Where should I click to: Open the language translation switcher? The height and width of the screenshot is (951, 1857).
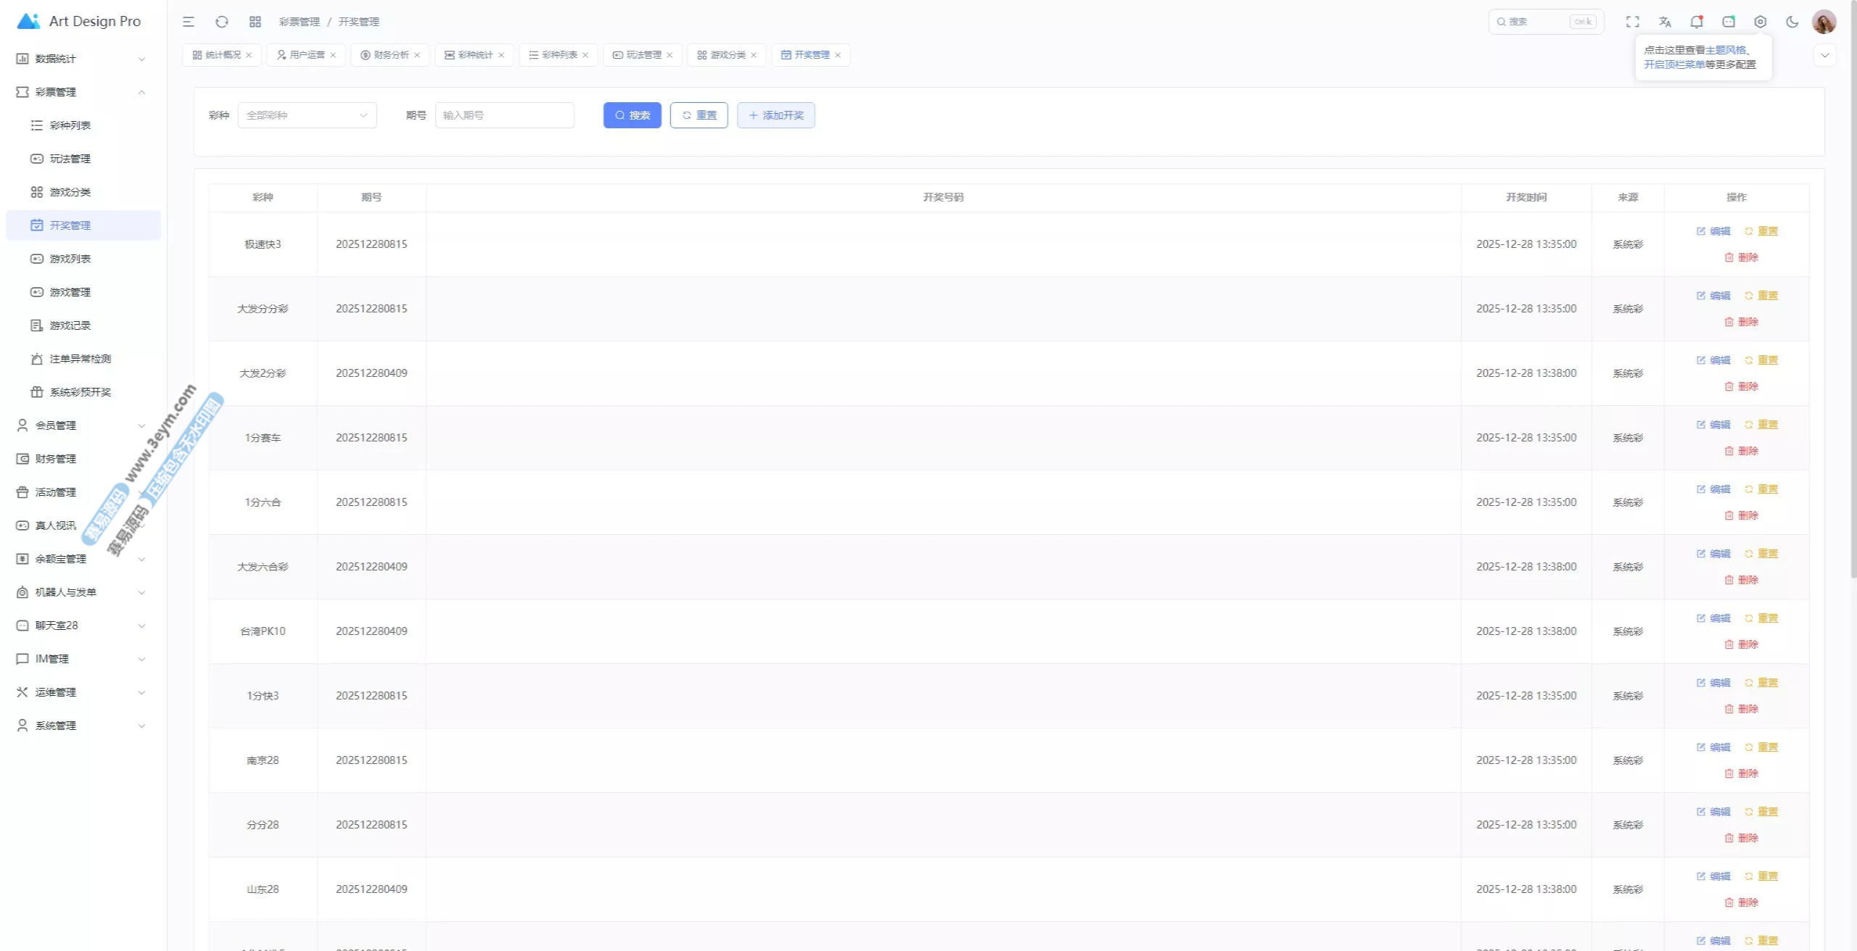coord(1665,22)
